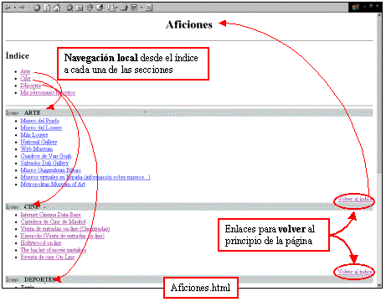This screenshot has height=302, width=386.
Task: Click the vertical scrollbar down arrow
Action: 379,285
